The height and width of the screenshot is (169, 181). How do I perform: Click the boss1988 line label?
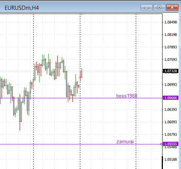coord(127,96)
